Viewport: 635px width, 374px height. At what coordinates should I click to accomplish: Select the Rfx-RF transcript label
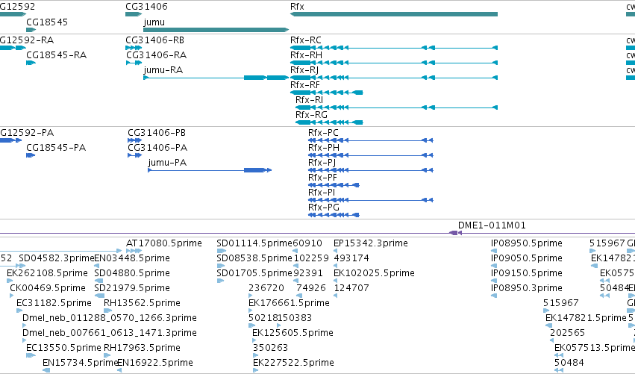305,85
